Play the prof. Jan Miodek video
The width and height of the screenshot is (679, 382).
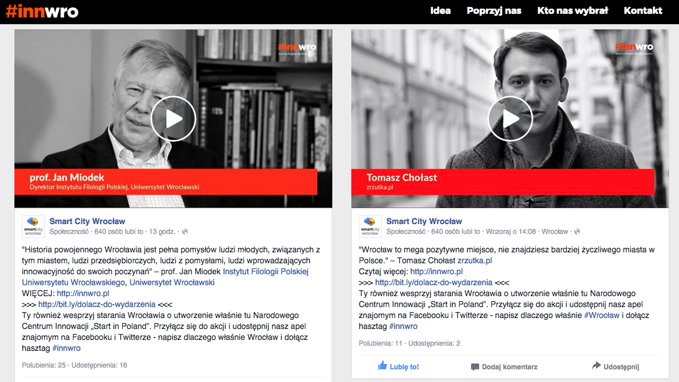coord(173,119)
